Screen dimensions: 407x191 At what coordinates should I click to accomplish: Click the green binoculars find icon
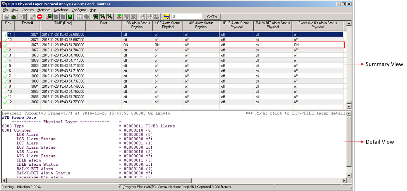[96, 17]
